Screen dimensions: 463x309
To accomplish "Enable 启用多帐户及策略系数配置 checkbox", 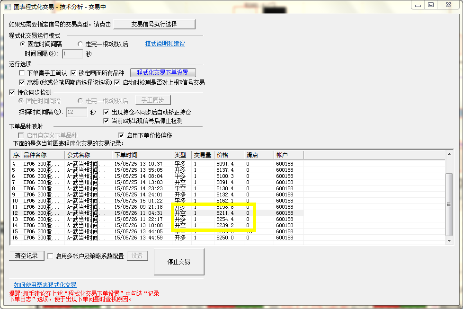I will (x=50, y=256).
